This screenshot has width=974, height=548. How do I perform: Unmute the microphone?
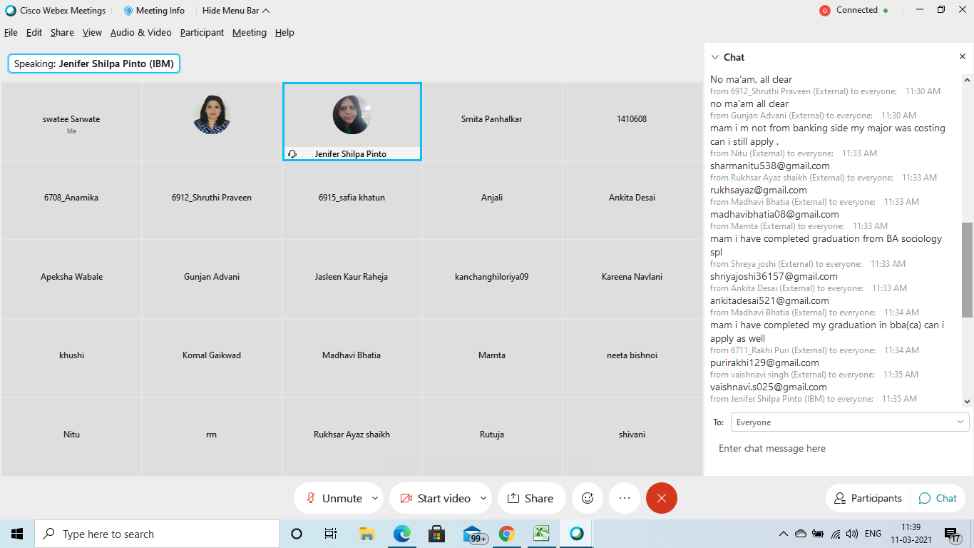[334, 498]
